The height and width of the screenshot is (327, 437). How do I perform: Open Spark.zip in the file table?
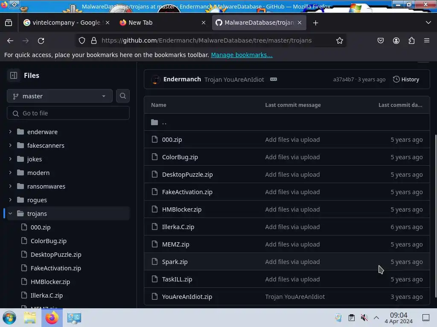(175, 262)
